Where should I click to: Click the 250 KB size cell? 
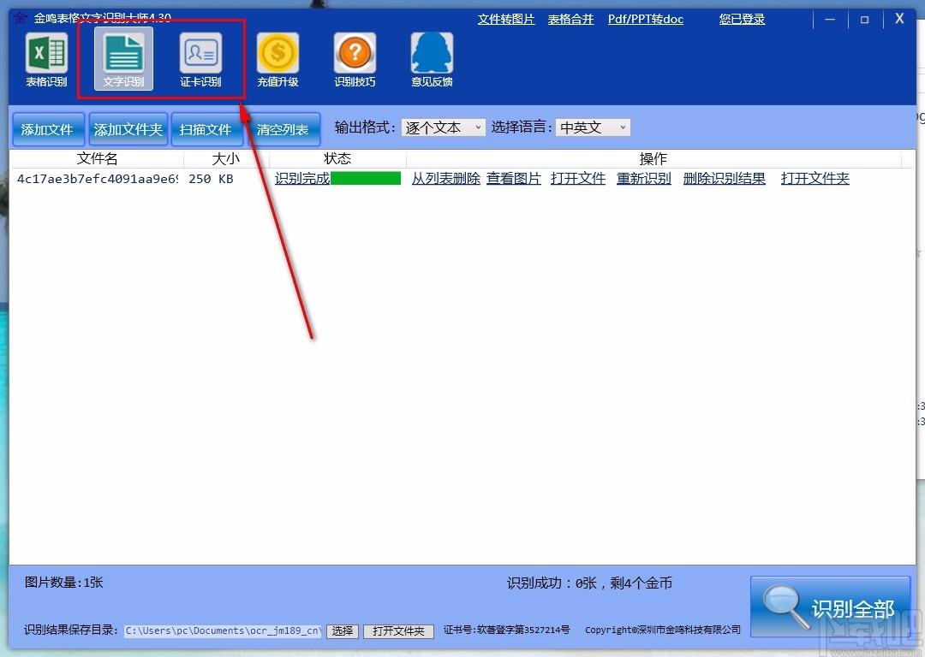(x=212, y=179)
